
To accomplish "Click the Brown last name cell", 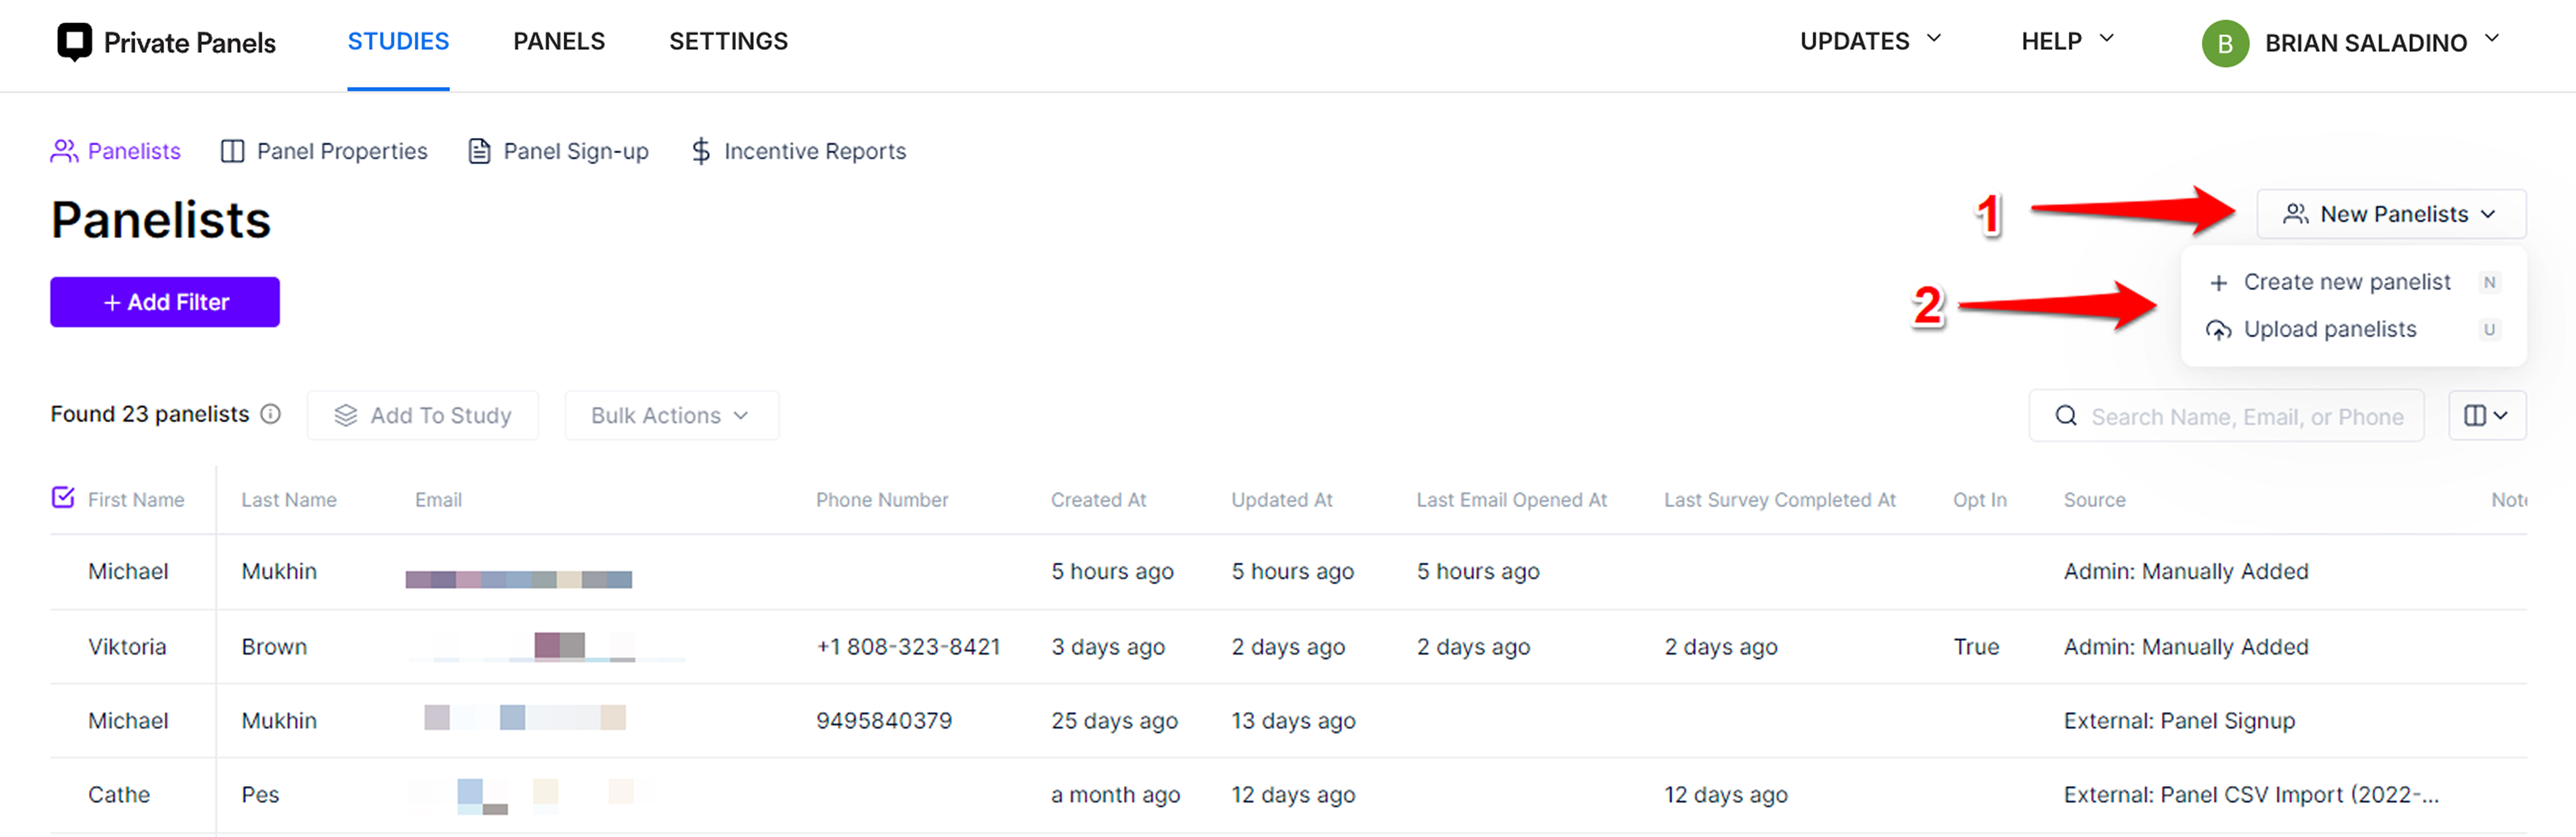I will point(274,647).
